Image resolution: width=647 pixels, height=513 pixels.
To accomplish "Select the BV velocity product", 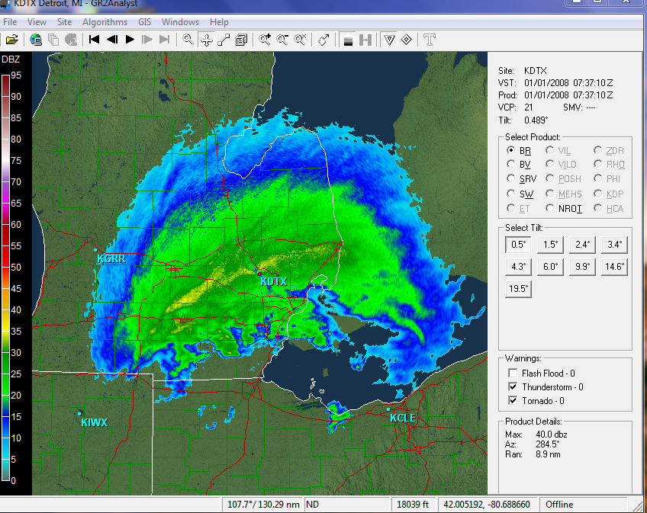I will [x=512, y=165].
